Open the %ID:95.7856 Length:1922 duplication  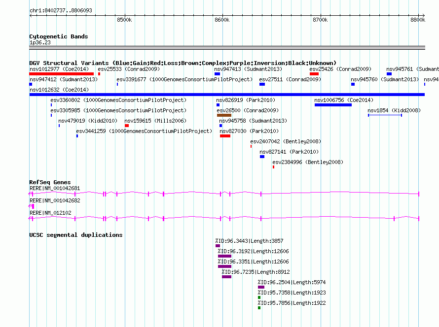(x=292, y=303)
